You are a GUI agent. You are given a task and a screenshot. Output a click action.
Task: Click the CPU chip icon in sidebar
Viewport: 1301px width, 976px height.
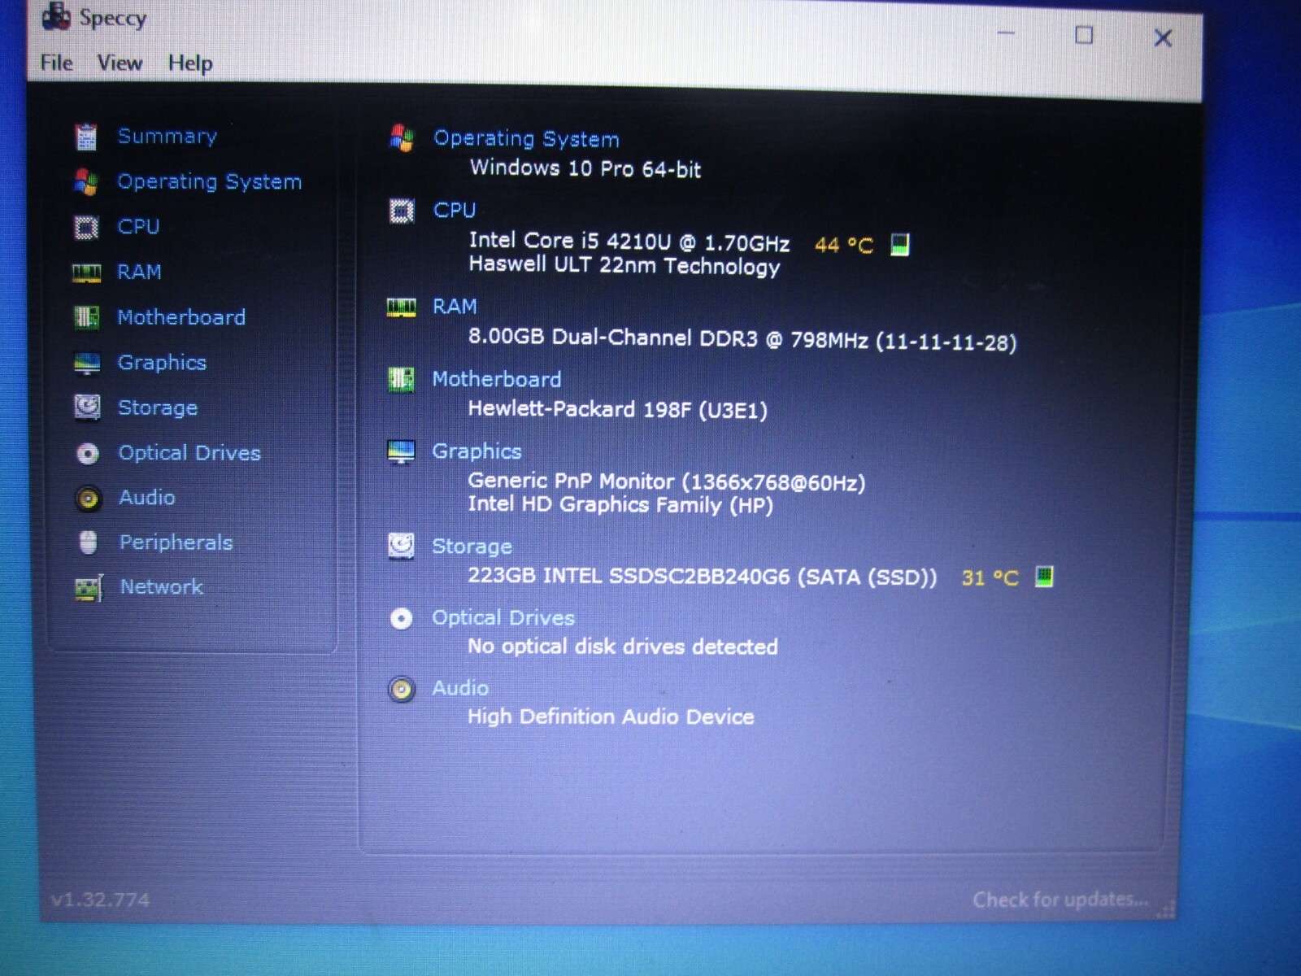(86, 228)
